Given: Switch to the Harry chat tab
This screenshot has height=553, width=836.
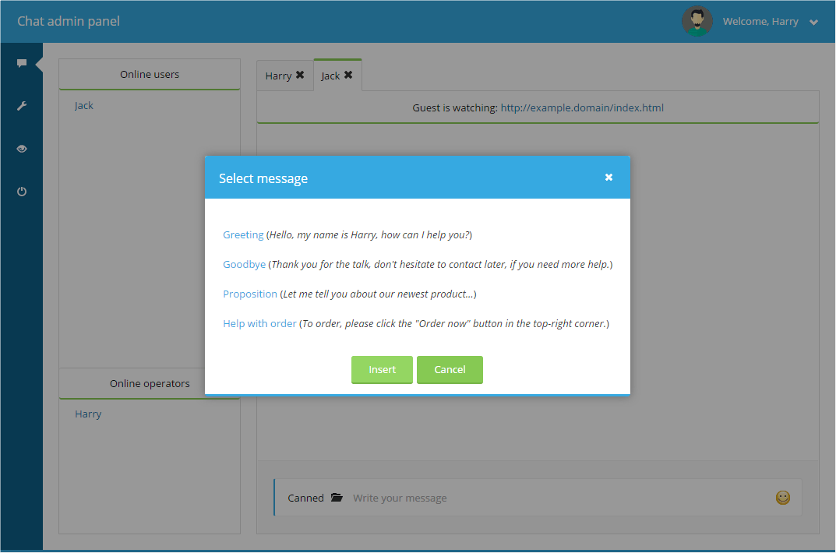Looking at the screenshot, I should coord(278,76).
